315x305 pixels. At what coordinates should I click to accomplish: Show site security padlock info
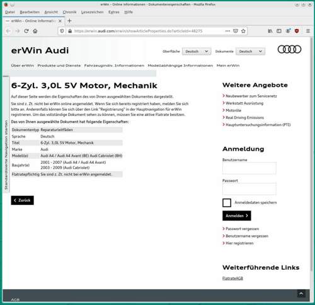70,31
